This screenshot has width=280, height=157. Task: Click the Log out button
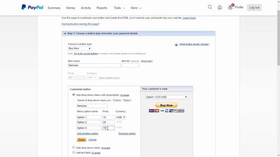[254, 7]
